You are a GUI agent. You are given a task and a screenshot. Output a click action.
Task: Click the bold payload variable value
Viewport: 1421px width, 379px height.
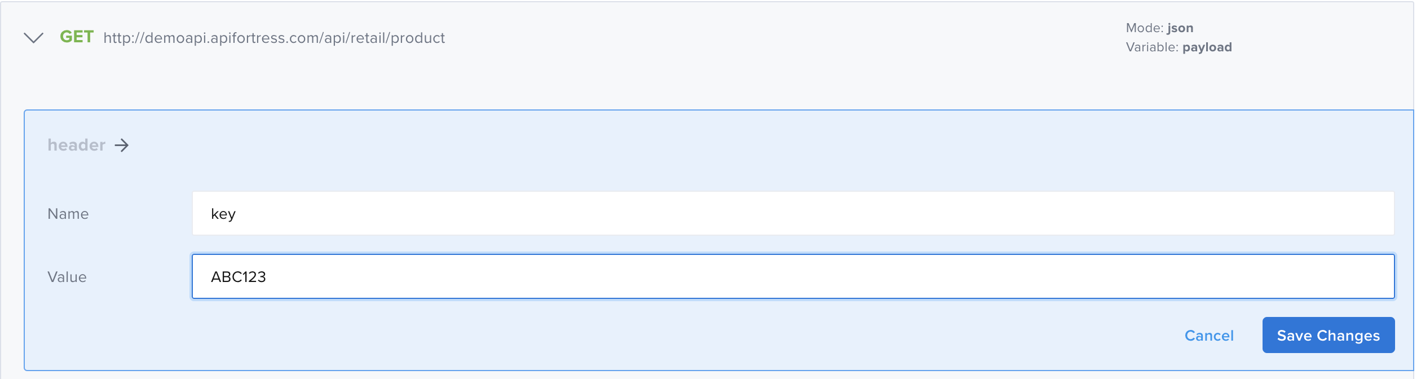(1207, 47)
